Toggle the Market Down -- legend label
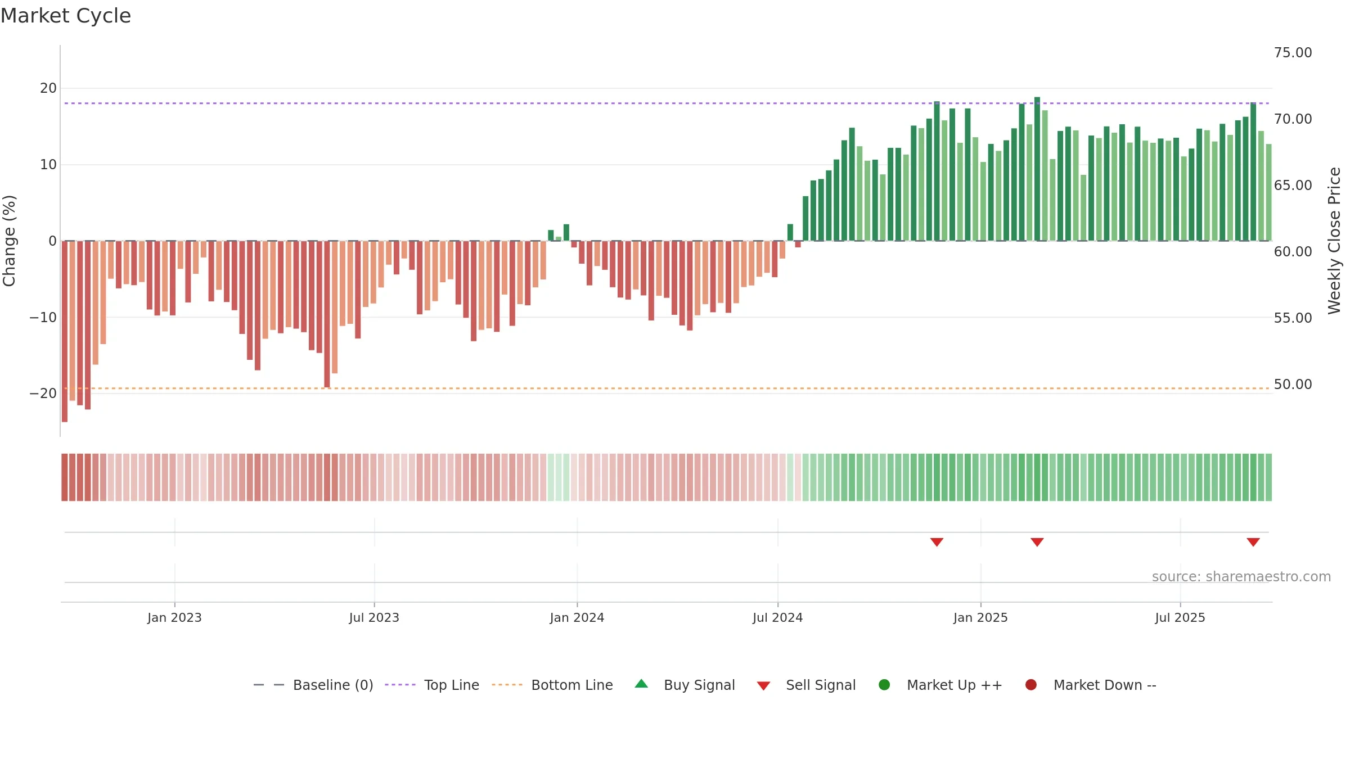Screen dimensions: 1350x759 (x=1105, y=685)
